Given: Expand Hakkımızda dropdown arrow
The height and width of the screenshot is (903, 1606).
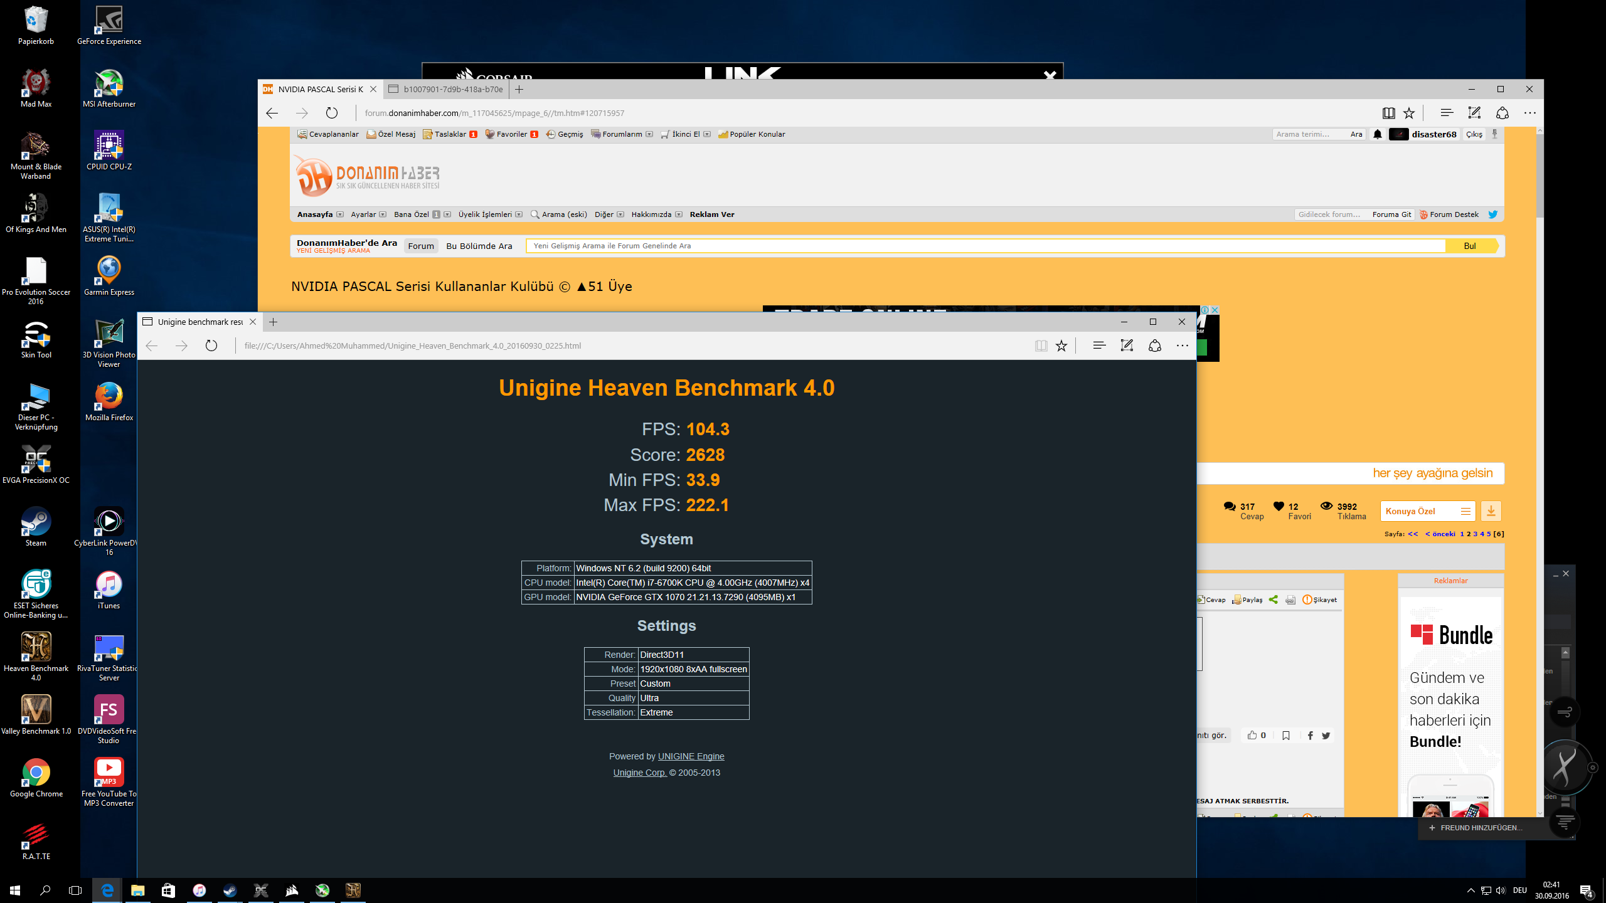Looking at the screenshot, I should click(679, 214).
